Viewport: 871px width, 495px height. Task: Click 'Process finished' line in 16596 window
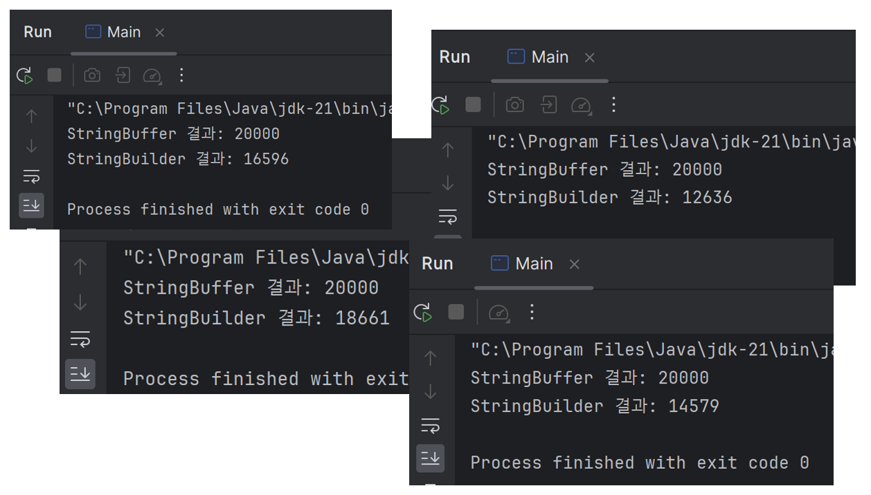218,209
